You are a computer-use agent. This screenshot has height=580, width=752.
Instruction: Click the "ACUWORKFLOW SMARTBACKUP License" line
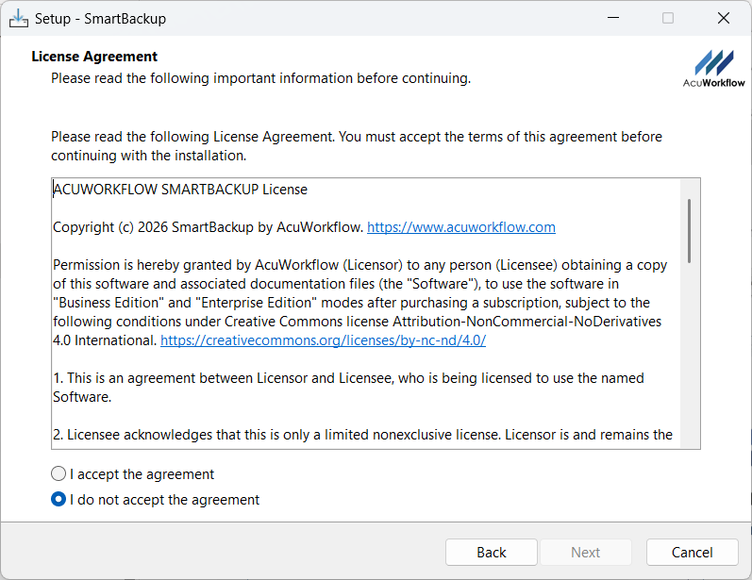[x=180, y=190]
